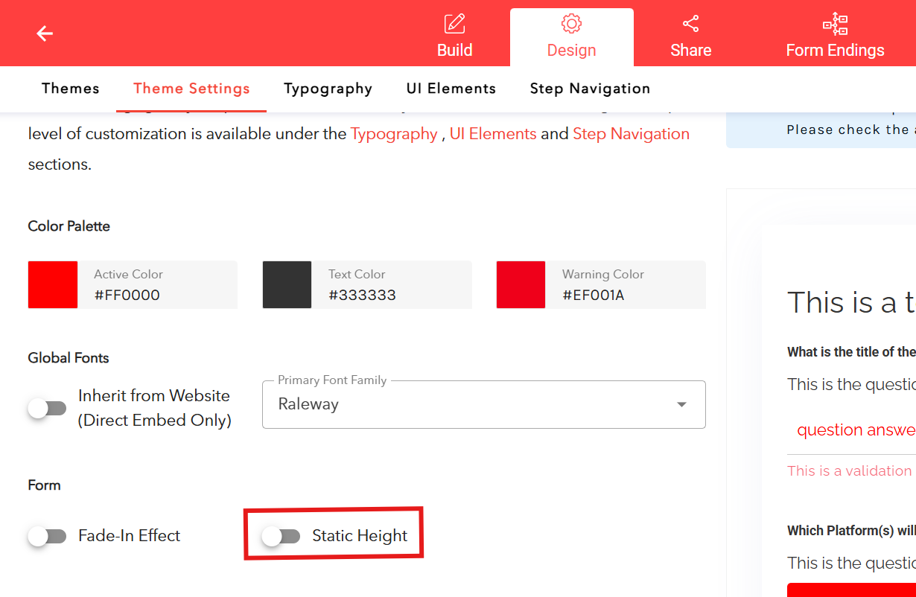Click the UI Elements link in description
The image size is (916, 597).
pyautogui.click(x=492, y=134)
